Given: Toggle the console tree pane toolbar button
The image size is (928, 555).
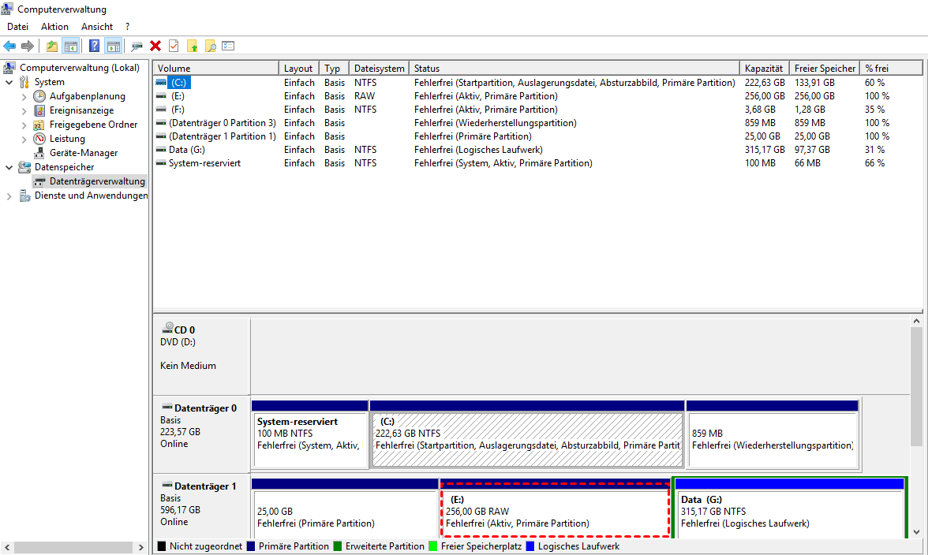Looking at the screenshot, I should [71, 47].
